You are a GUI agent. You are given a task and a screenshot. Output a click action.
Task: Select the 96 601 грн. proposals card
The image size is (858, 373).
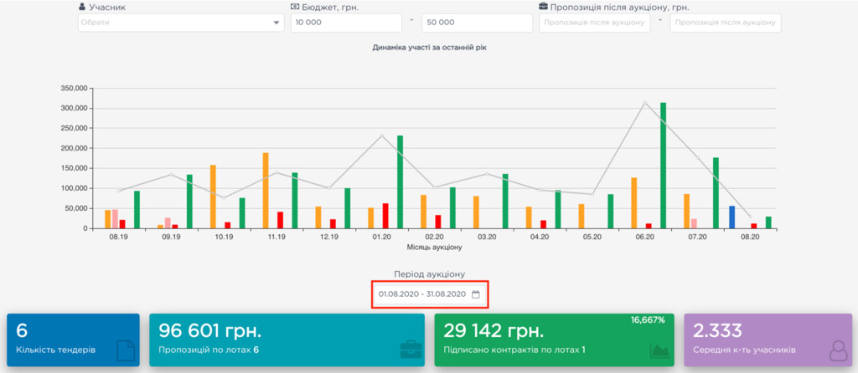pos(287,340)
